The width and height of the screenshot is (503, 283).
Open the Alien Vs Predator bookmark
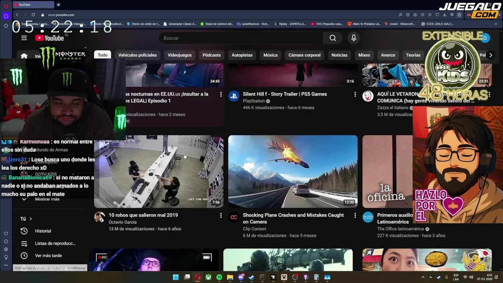tap(364, 24)
